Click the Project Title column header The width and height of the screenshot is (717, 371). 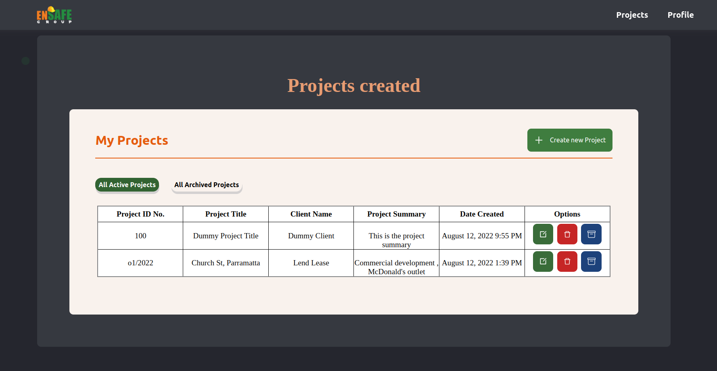coord(226,214)
